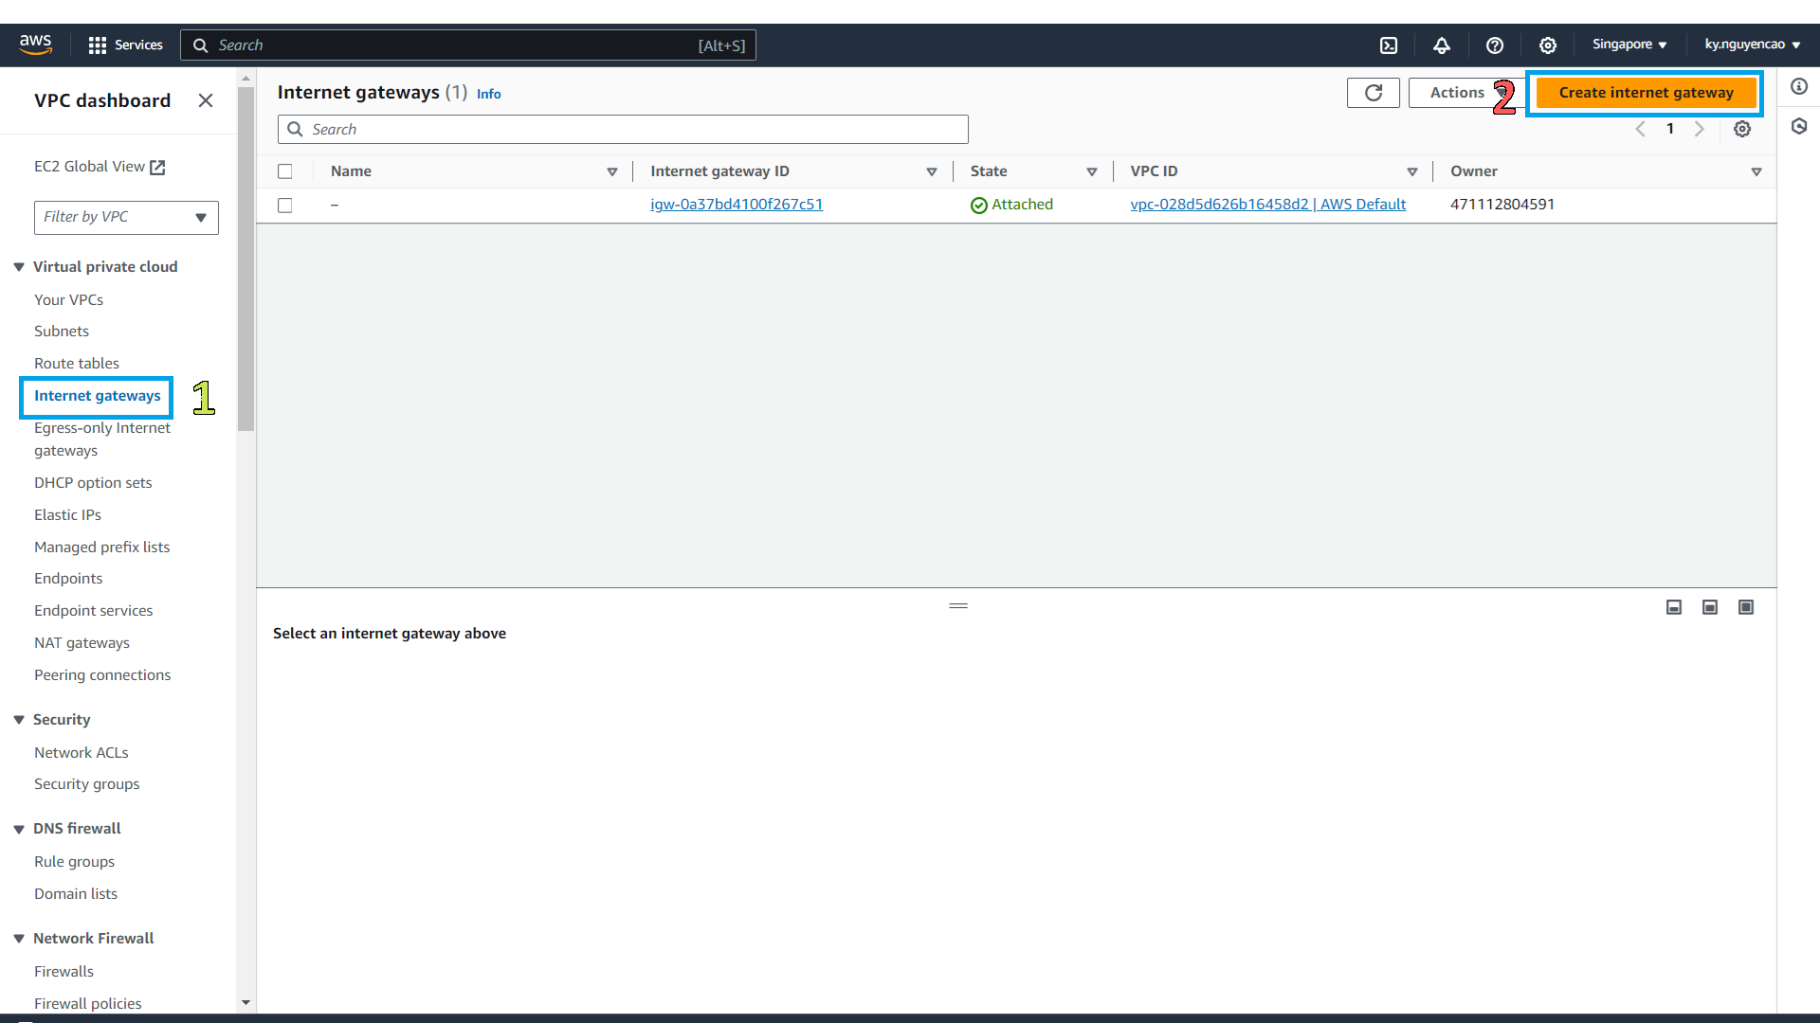
Task: Open the igw-0a37bd4100f267c51 gateway link
Action: (x=737, y=204)
